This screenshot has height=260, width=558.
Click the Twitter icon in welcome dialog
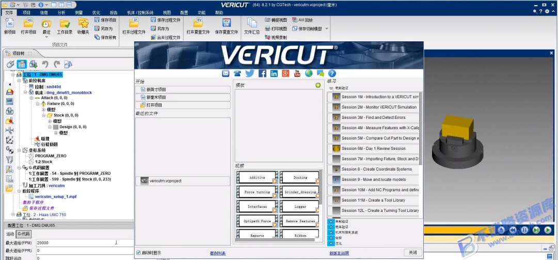pyautogui.click(x=250, y=73)
